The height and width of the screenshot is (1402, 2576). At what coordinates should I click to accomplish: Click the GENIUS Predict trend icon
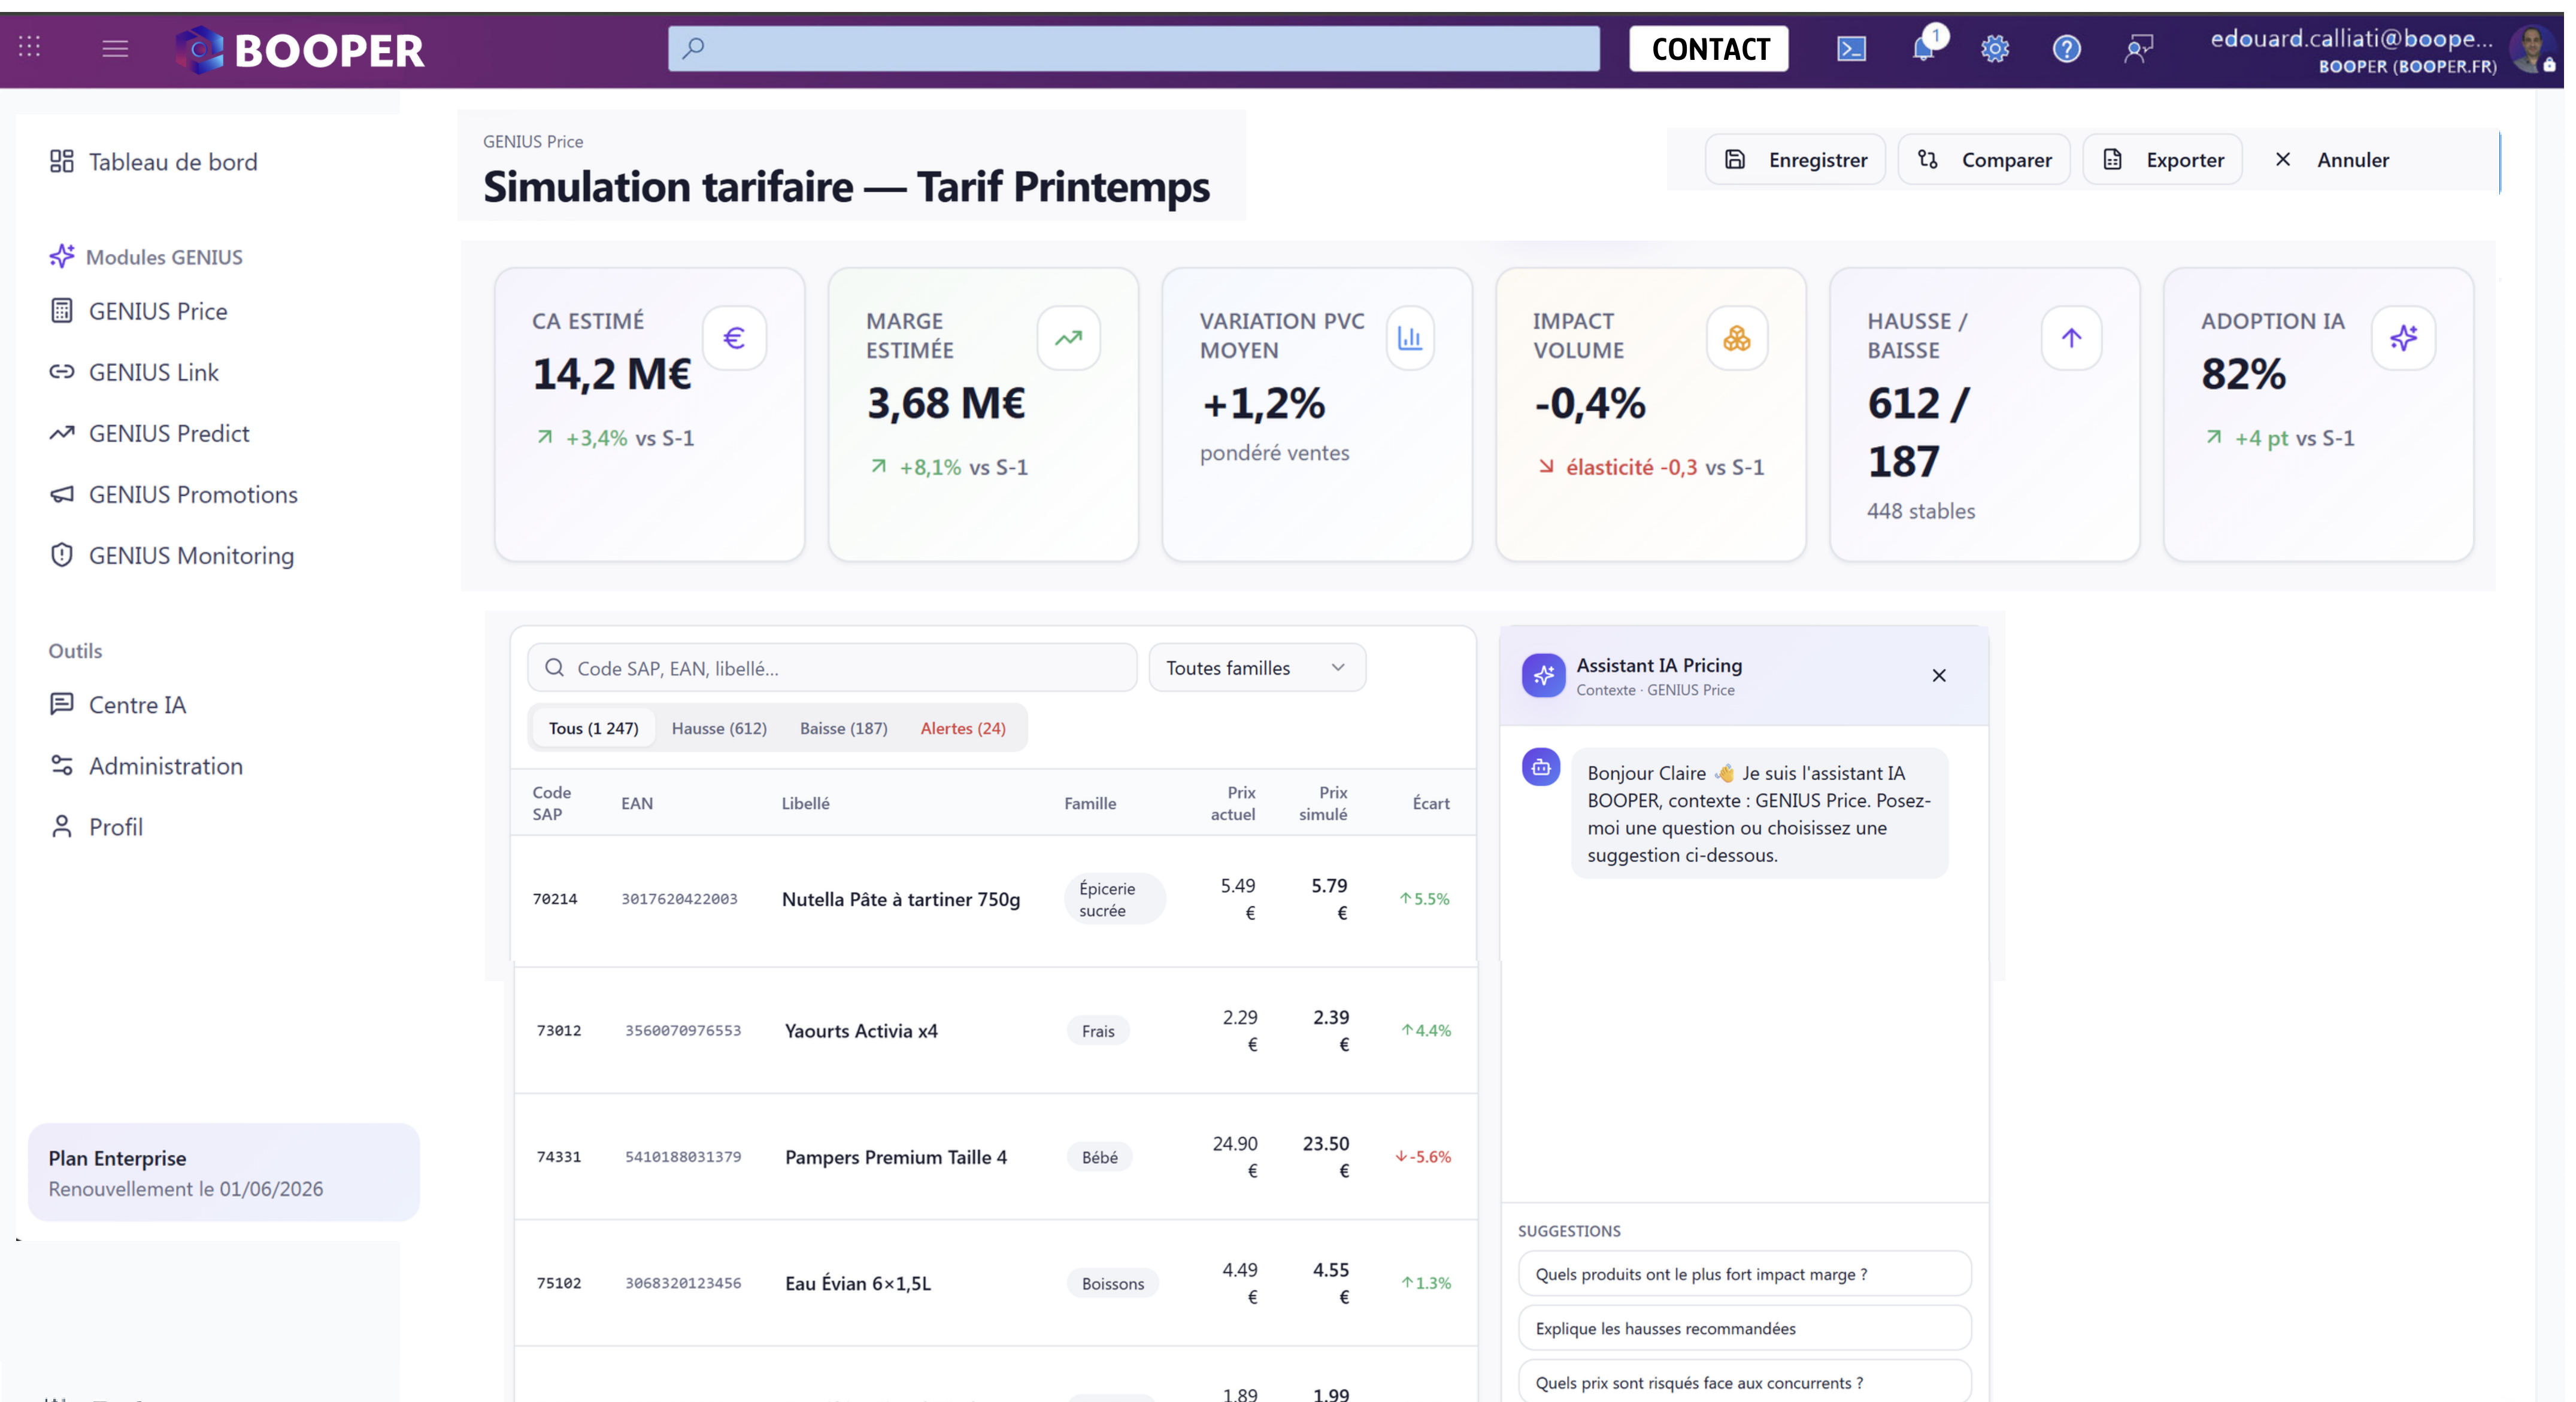(x=62, y=433)
